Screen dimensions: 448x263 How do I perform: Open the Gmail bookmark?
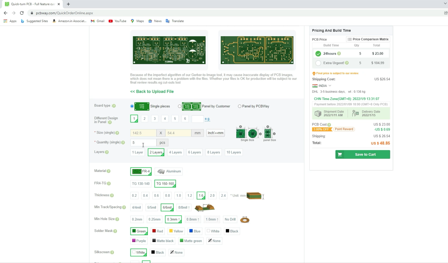click(x=98, y=21)
